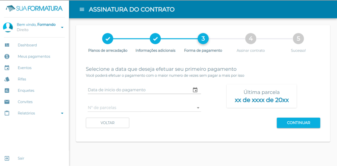Click the Sair logout icon
337x166 pixels.
pyautogui.click(x=7, y=158)
